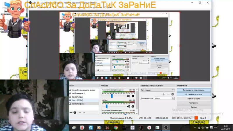Switch input language РУС indicator
Screen dimensions: 233x131
click(216, 128)
